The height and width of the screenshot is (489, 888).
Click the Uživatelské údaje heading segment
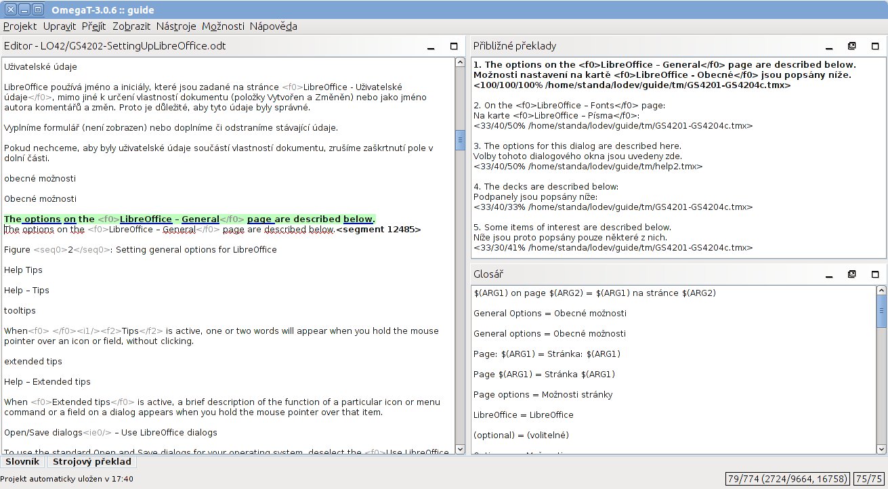click(41, 67)
